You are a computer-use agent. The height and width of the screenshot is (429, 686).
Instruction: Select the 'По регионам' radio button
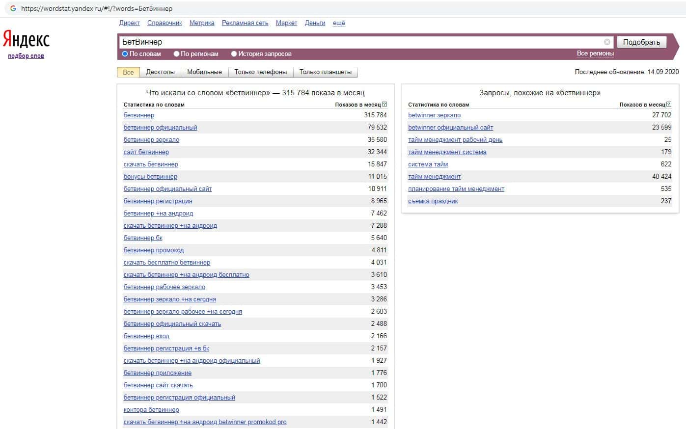pos(176,54)
